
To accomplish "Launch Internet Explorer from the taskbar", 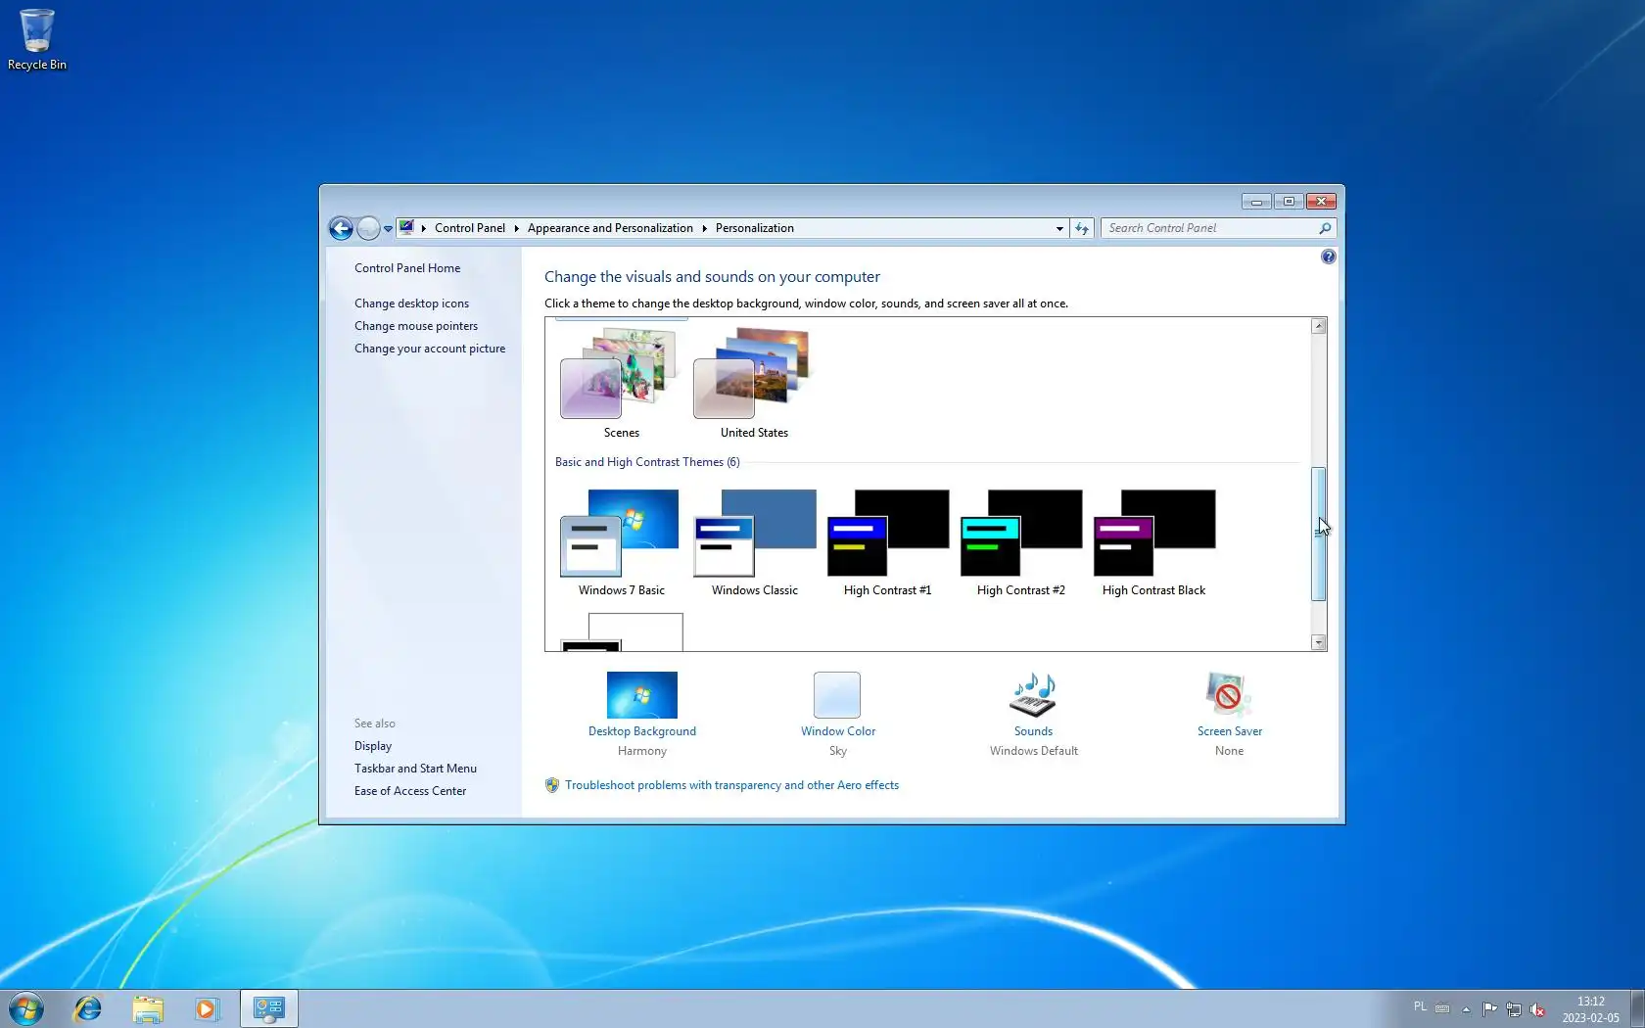I will (x=88, y=1008).
